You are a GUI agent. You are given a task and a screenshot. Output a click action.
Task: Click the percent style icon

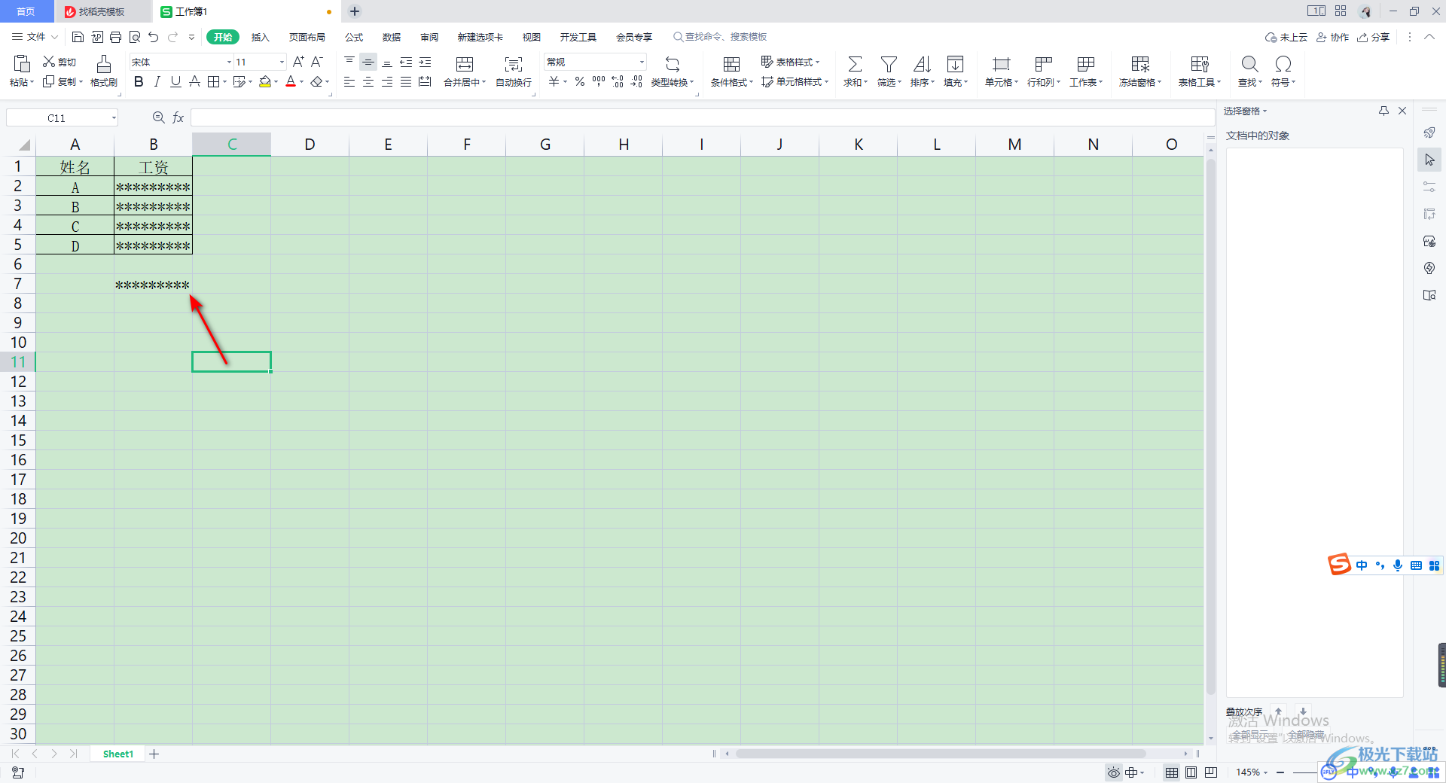click(580, 81)
